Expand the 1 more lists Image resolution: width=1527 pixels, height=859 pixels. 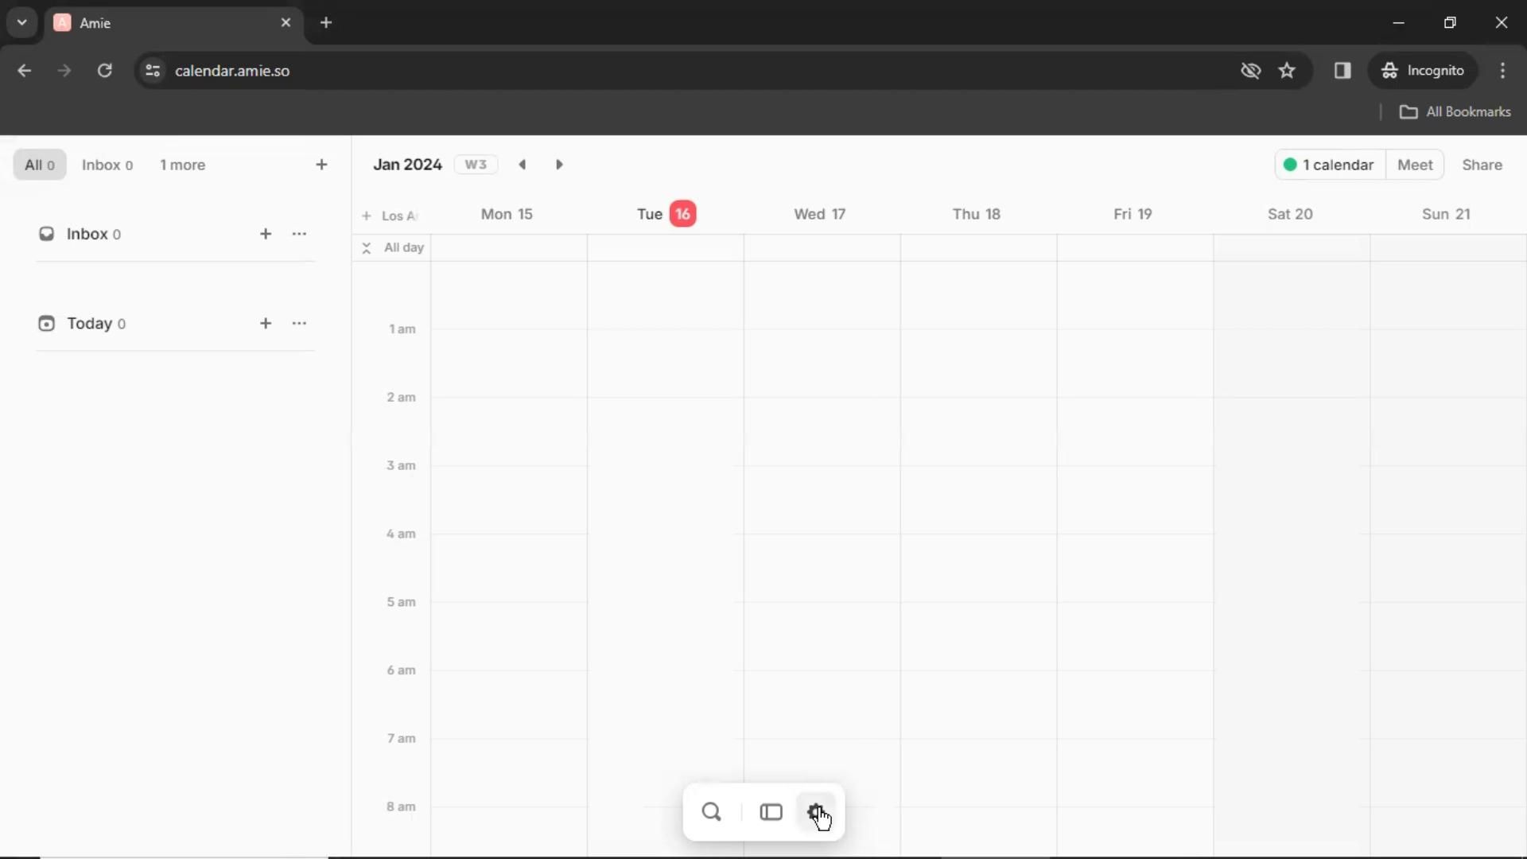tap(182, 165)
